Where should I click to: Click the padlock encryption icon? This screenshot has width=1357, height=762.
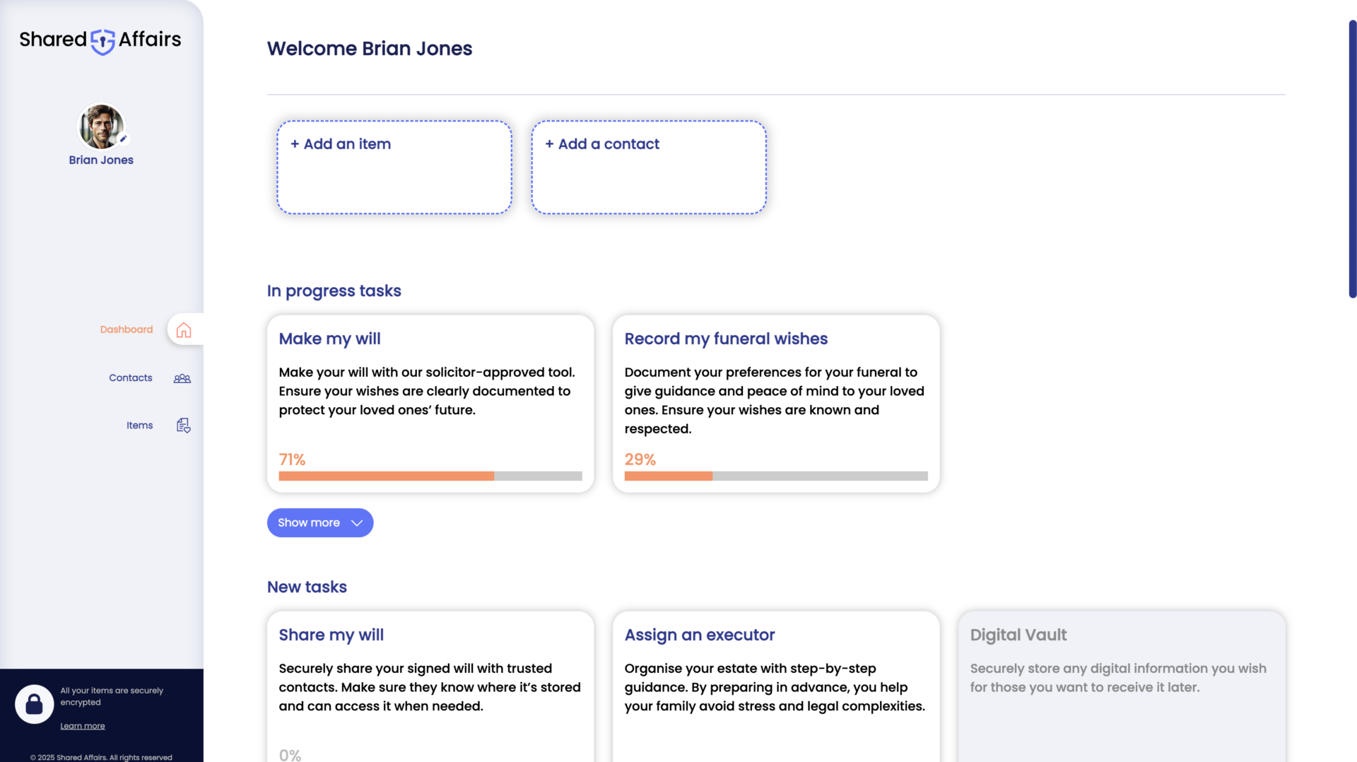tap(34, 703)
